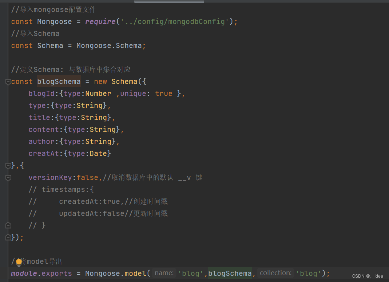The height and width of the screenshot is (282, 389).
Task: Click the require function call
Action: [100, 21]
